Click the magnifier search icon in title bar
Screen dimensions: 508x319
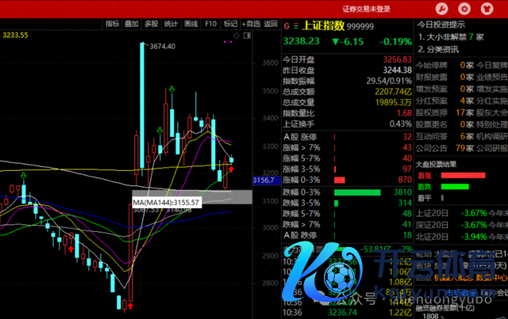pyautogui.click(x=462, y=9)
